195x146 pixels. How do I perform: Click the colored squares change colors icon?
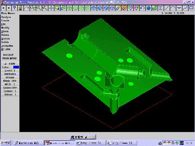[x=136, y=8]
